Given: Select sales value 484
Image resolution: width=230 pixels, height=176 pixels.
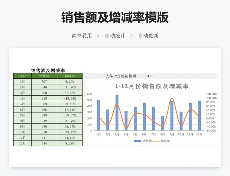Looking at the screenshot, I should (x=44, y=143).
